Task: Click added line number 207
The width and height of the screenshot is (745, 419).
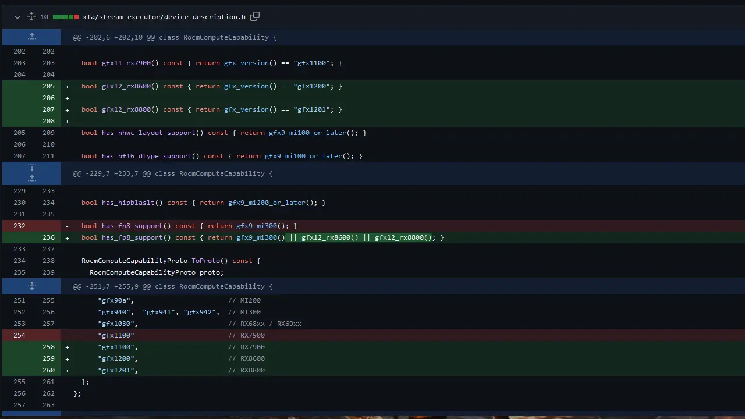Action: pos(48,109)
